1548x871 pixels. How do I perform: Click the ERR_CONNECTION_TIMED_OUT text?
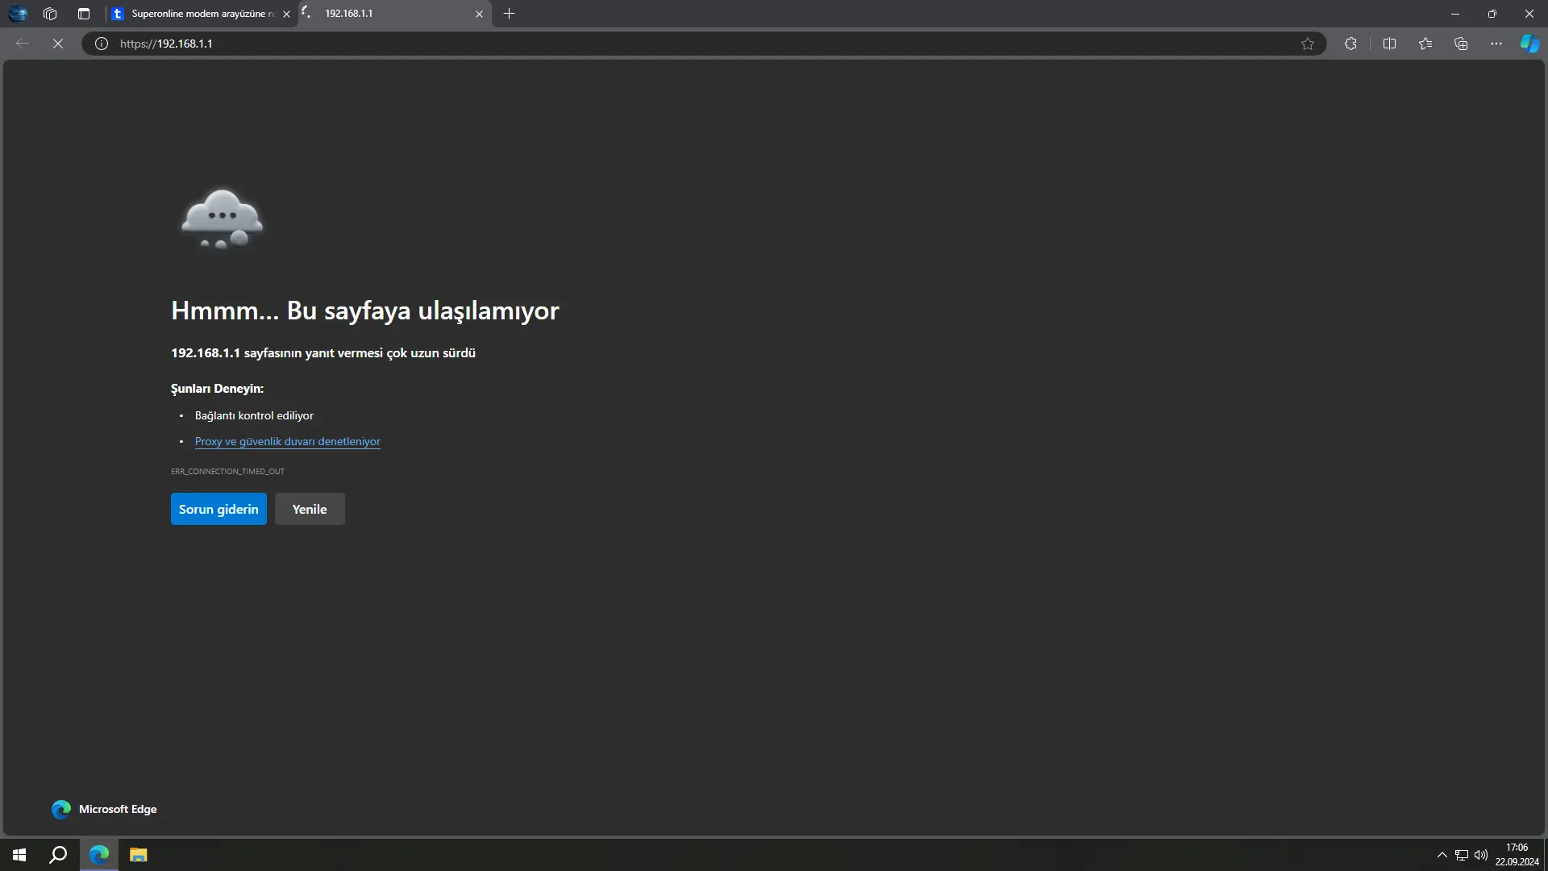(227, 471)
